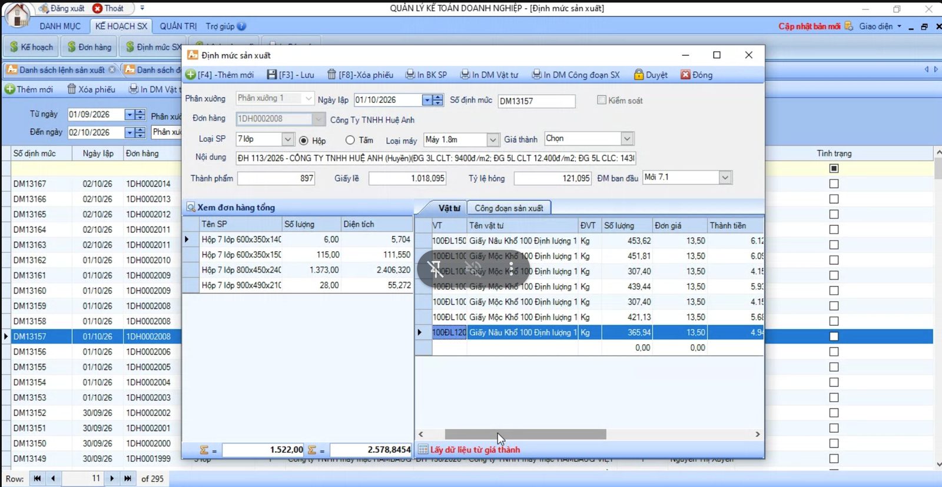The image size is (942, 487).
Task: Expand the ĐM ban đầu dropdown
Action: pyautogui.click(x=725, y=178)
